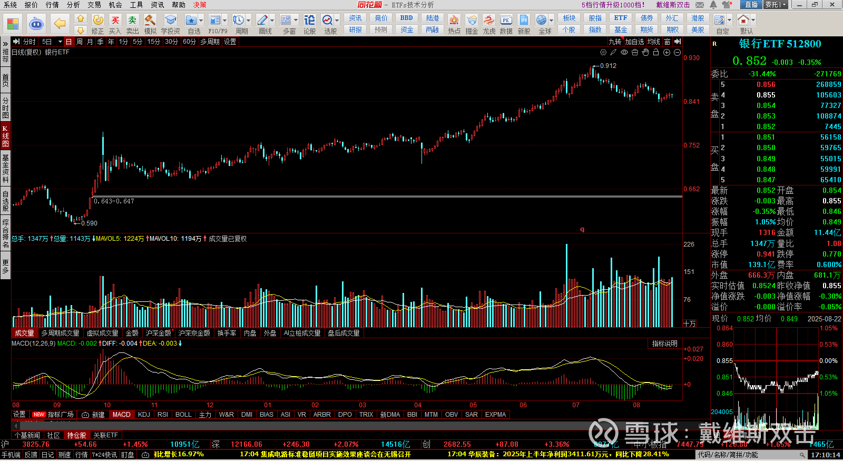This screenshot has height=461, width=843.
Task: Open the 分析 menu
Action: coord(73,5)
